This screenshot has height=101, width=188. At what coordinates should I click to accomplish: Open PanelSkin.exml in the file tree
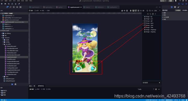point(11,59)
